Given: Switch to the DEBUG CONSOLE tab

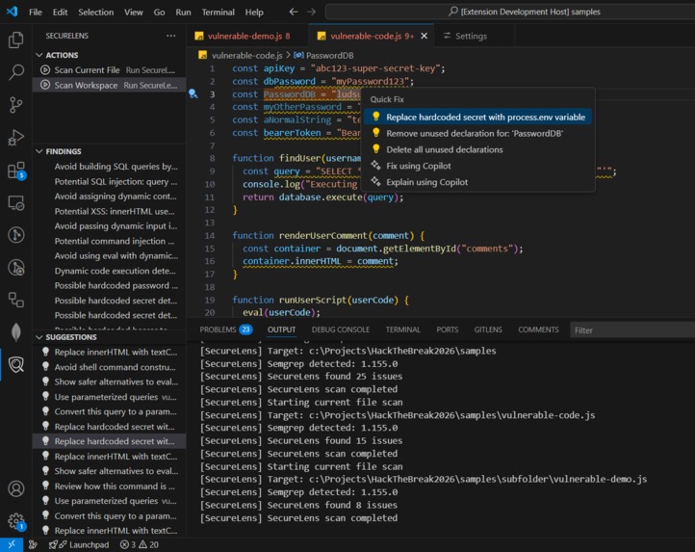Looking at the screenshot, I should click(341, 329).
